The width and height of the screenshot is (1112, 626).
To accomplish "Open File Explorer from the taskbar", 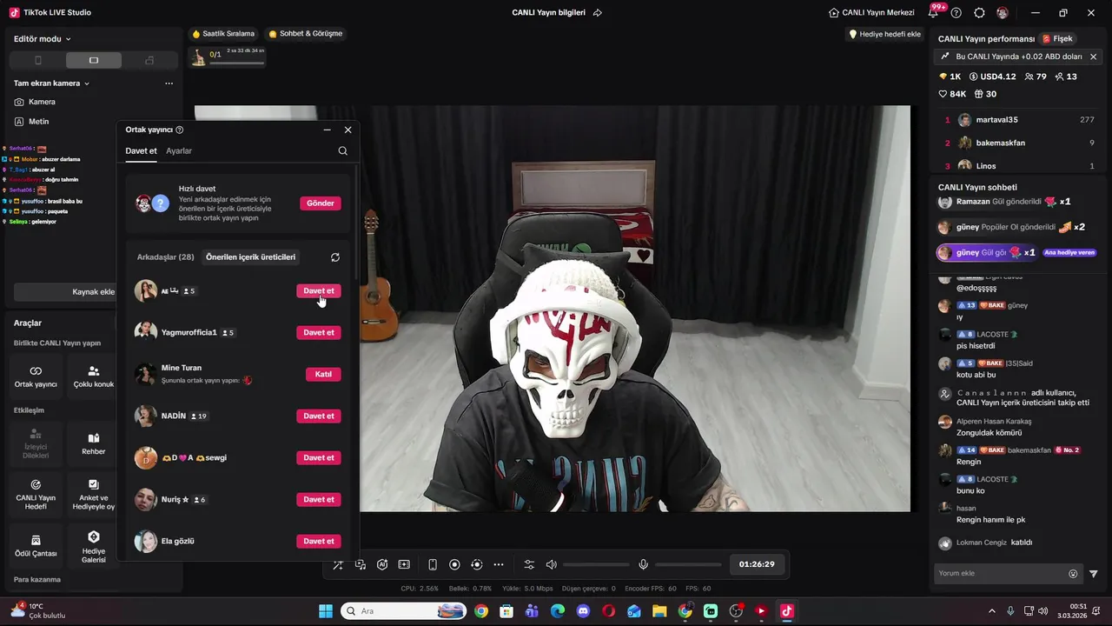I will tap(659, 611).
